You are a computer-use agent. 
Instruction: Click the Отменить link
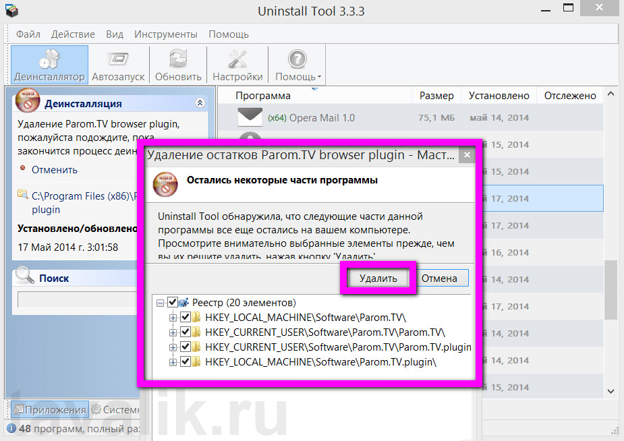[x=55, y=170]
